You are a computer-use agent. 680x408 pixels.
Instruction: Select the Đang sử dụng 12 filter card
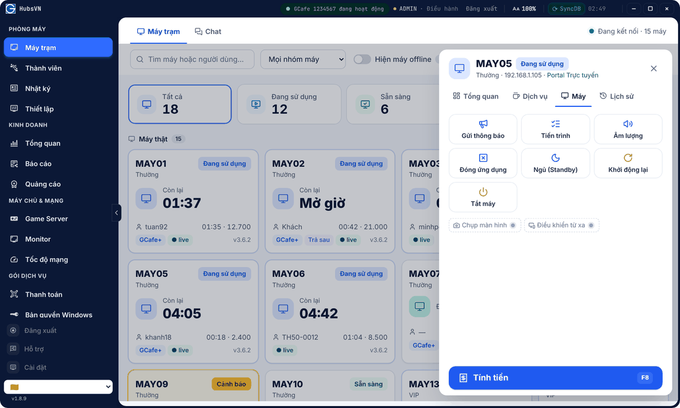point(289,104)
